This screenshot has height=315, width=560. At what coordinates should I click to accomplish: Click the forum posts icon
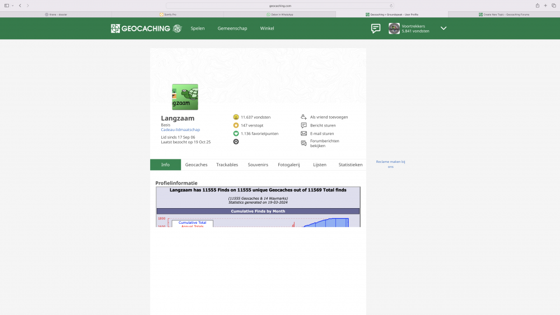(304, 143)
